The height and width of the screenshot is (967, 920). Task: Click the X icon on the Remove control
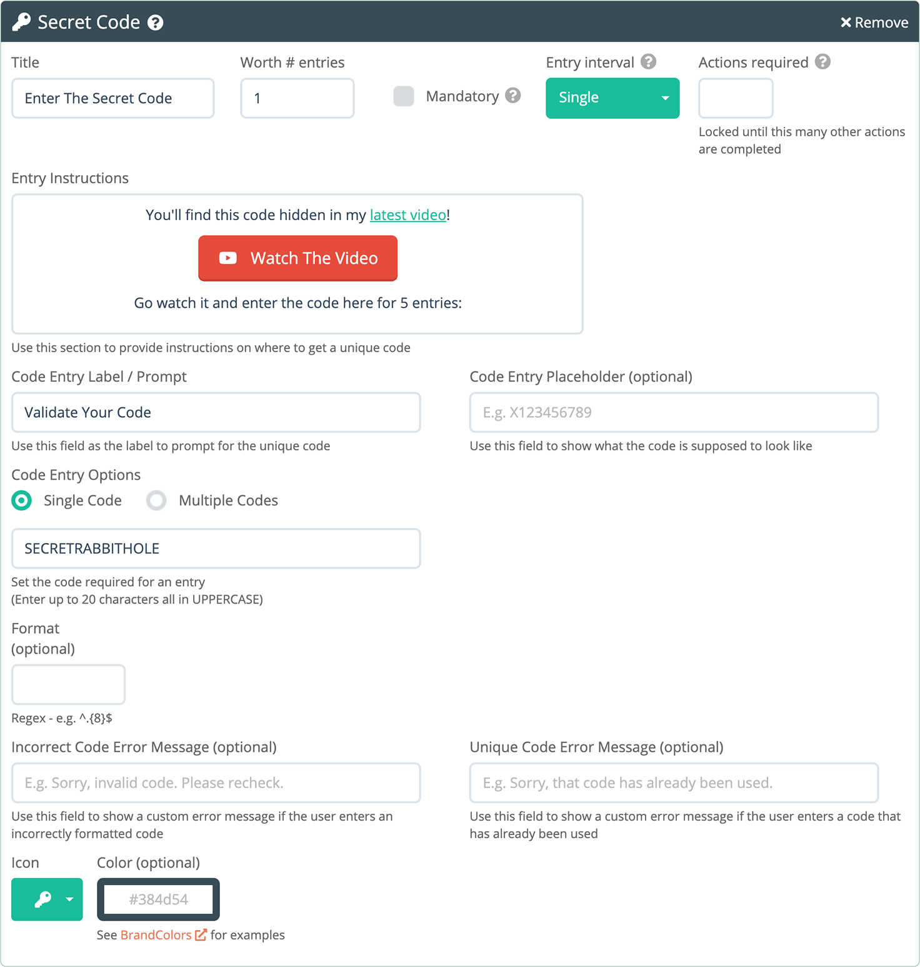[x=846, y=22]
